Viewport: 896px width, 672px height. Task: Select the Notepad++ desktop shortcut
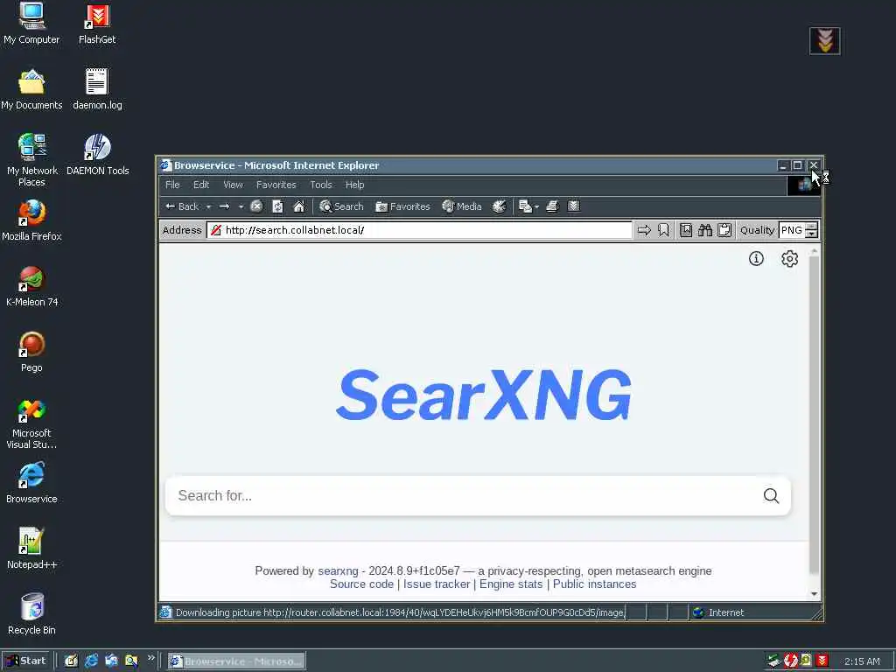pos(31,549)
